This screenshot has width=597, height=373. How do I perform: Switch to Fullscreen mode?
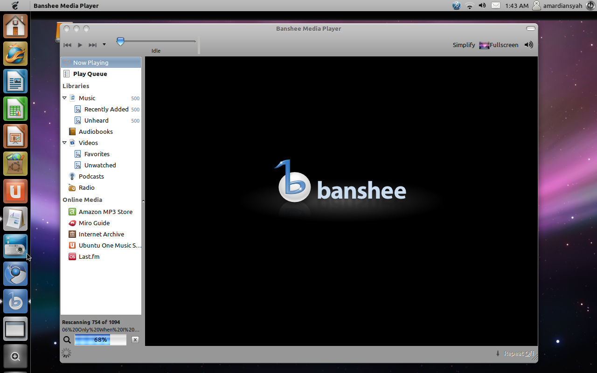tap(499, 45)
